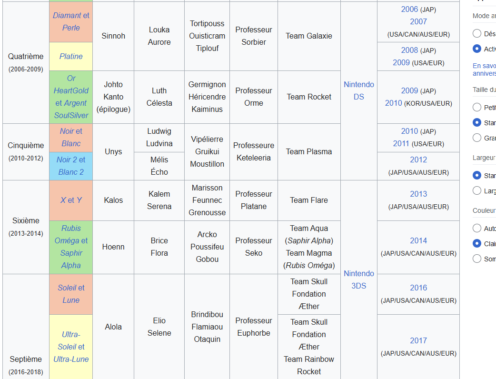Open the Y game link
Image resolution: width=496 pixels, height=379 pixels.
coord(79,200)
